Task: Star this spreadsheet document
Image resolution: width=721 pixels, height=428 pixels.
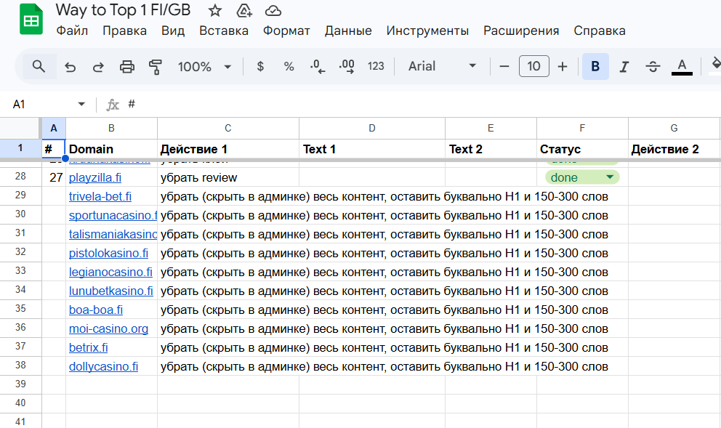Action: pos(215,10)
